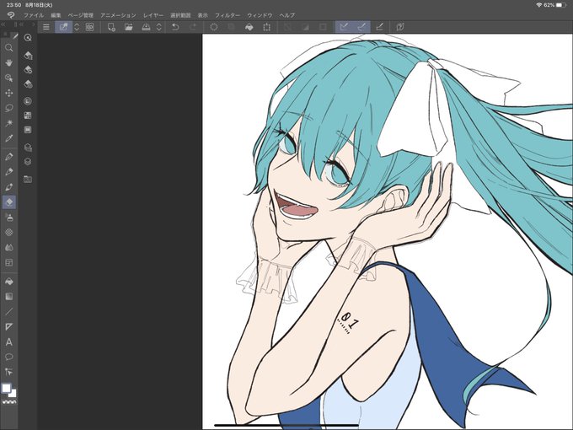Toggle Snap to special ruler
This screenshot has height=430, width=573.
(361, 27)
